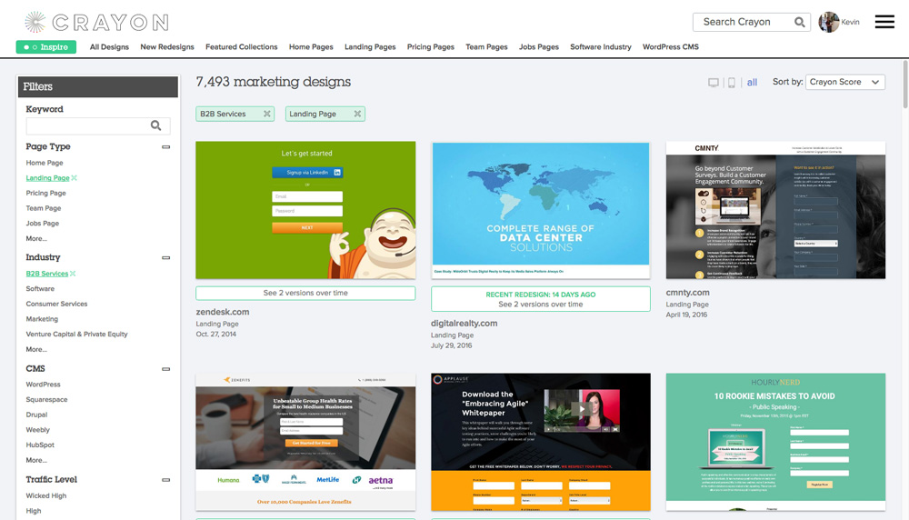Filter by WordPress CMS in sidebar
This screenshot has height=520, width=909.
pyautogui.click(x=43, y=385)
